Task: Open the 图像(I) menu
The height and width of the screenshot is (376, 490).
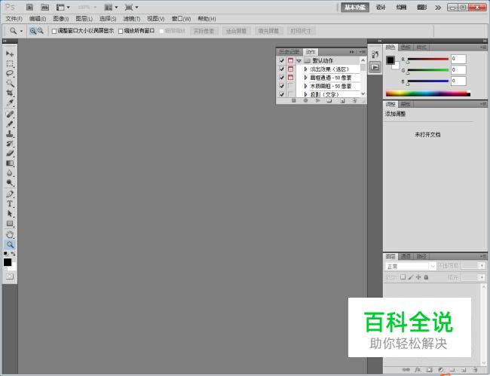Action: coord(61,19)
